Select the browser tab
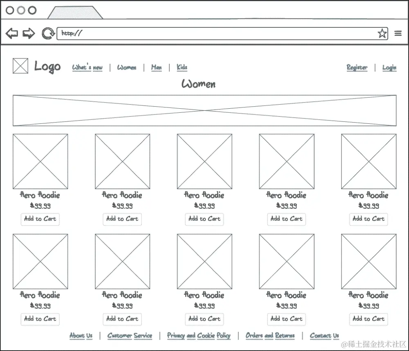This screenshot has height=351, width=409. (75, 12)
